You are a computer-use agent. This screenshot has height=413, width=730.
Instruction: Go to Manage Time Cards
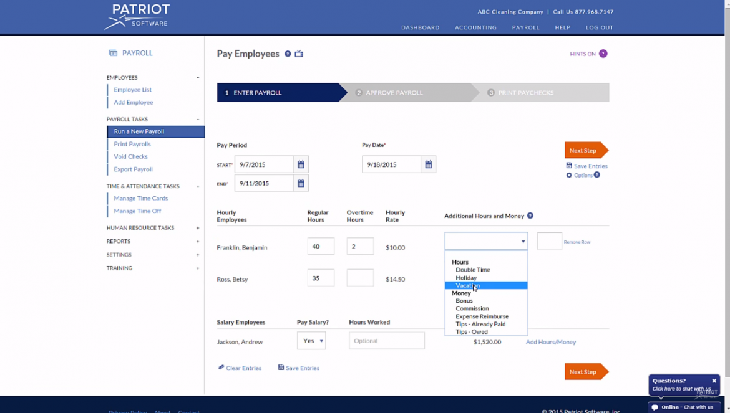pyautogui.click(x=140, y=198)
